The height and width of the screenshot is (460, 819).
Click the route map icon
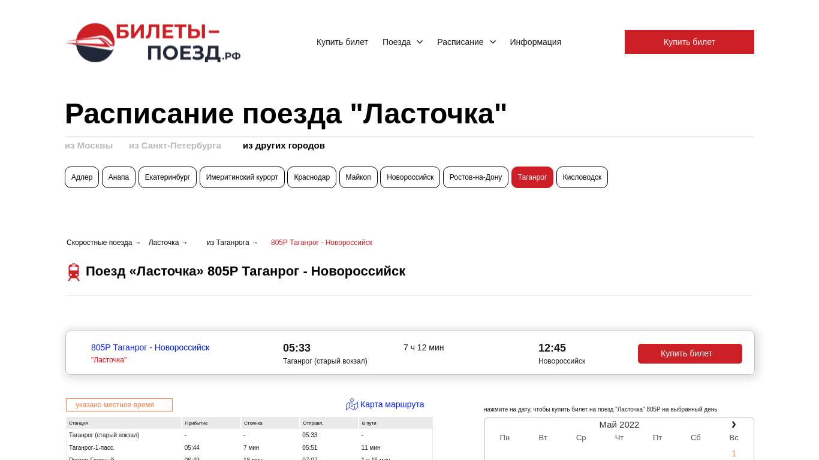point(351,405)
